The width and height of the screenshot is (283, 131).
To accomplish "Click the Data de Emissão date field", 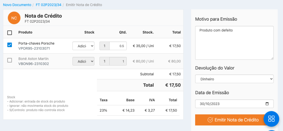I will click(x=230, y=104).
